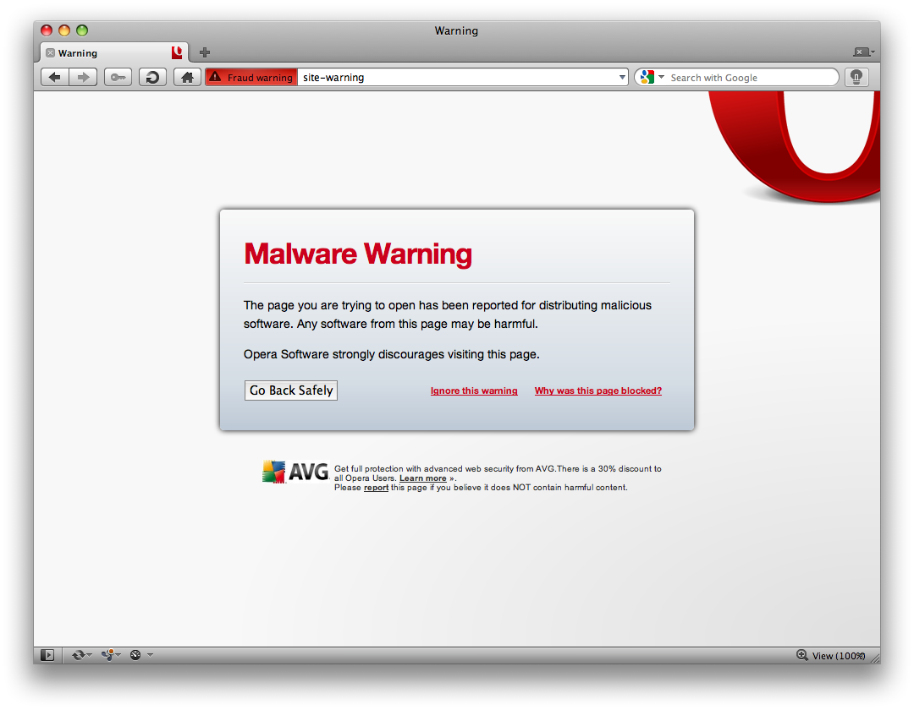The width and height of the screenshot is (914, 710).
Task: Open the Google search engine dropdown
Action: pyautogui.click(x=650, y=78)
